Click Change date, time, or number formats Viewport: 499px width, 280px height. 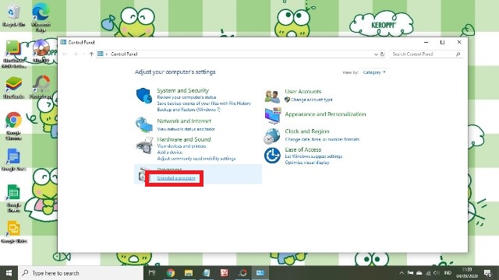[x=322, y=139]
